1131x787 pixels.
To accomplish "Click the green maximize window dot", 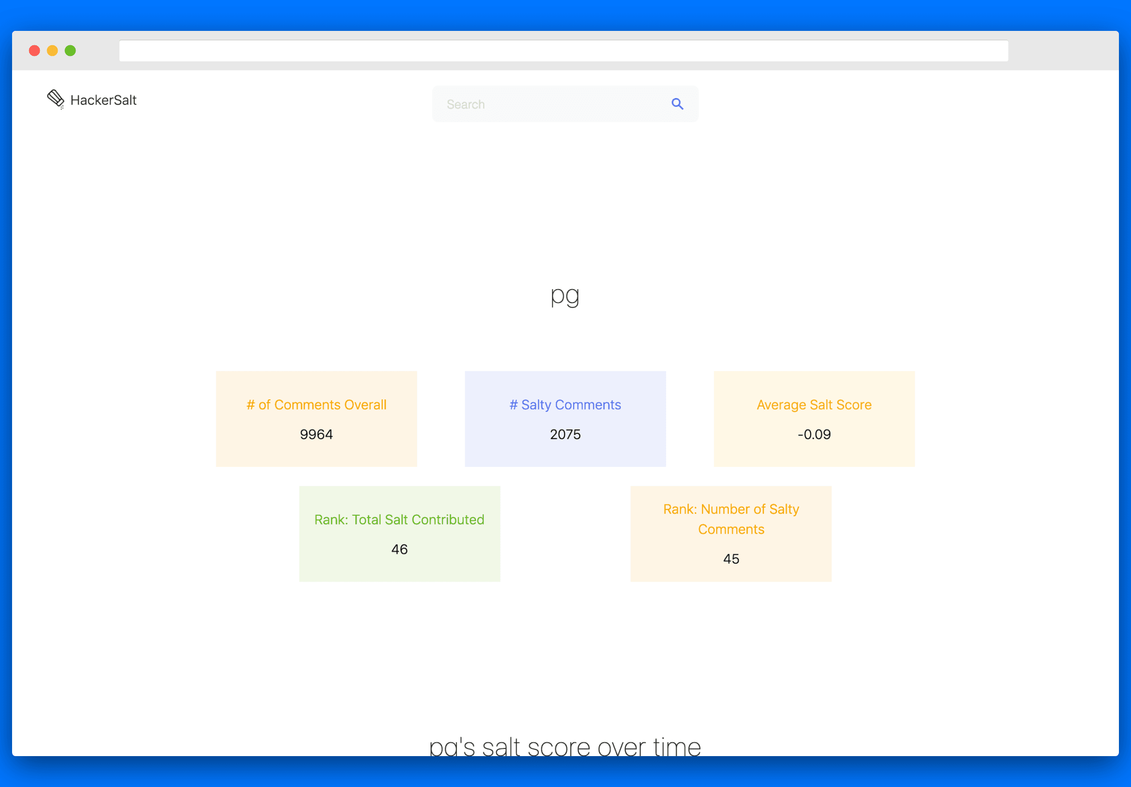I will click(x=70, y=51).
